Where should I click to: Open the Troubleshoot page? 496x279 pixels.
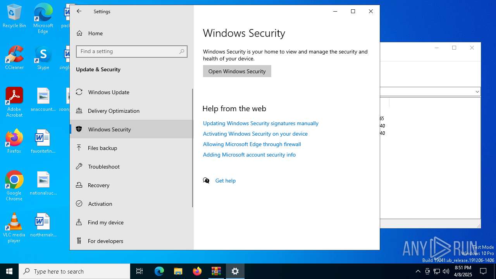[131, 167]
